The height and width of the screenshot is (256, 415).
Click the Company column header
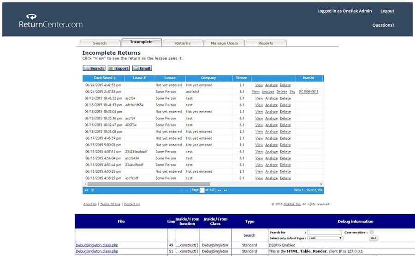[208, 78]
